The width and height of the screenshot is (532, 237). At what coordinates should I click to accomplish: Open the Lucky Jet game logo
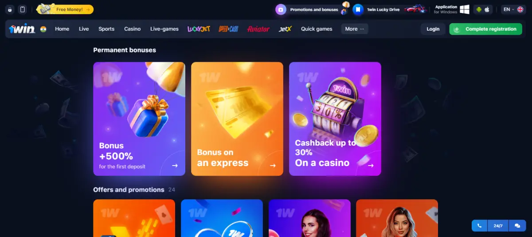199,29
